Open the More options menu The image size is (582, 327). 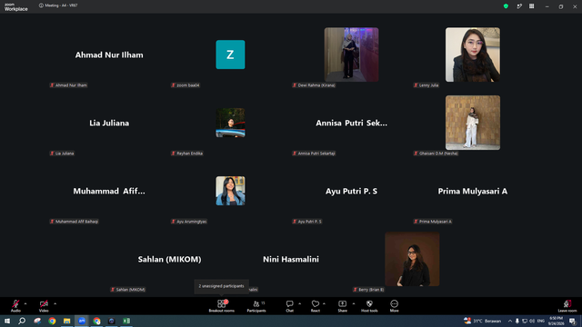[394, 305]
